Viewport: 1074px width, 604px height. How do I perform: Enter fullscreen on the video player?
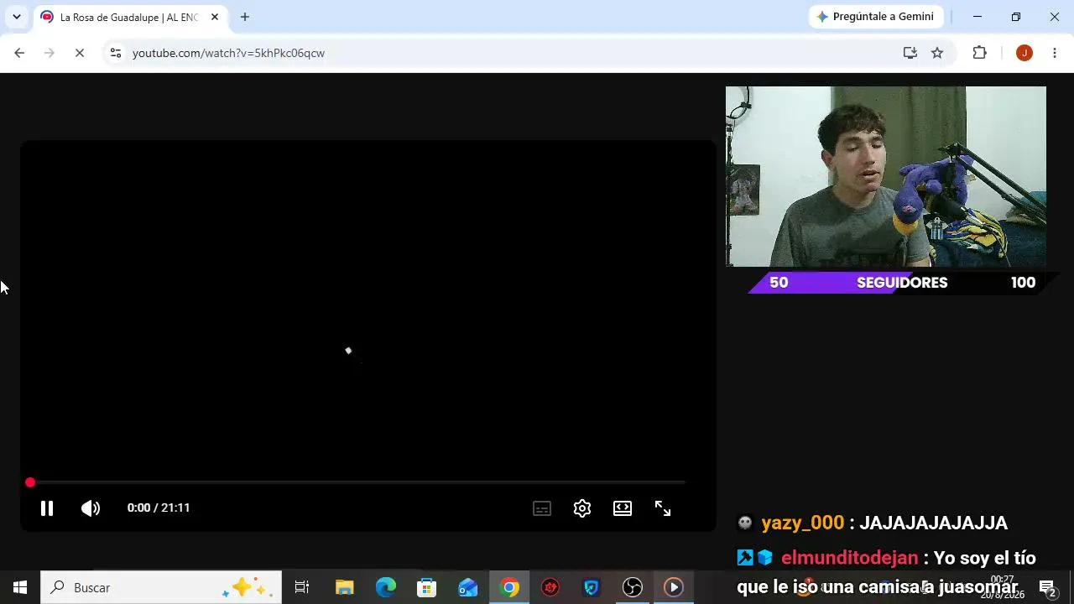coord(663,508)
